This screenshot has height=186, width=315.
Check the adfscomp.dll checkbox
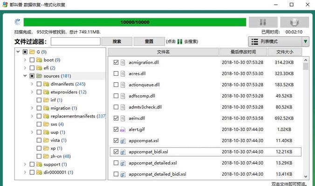coord(116,96)
